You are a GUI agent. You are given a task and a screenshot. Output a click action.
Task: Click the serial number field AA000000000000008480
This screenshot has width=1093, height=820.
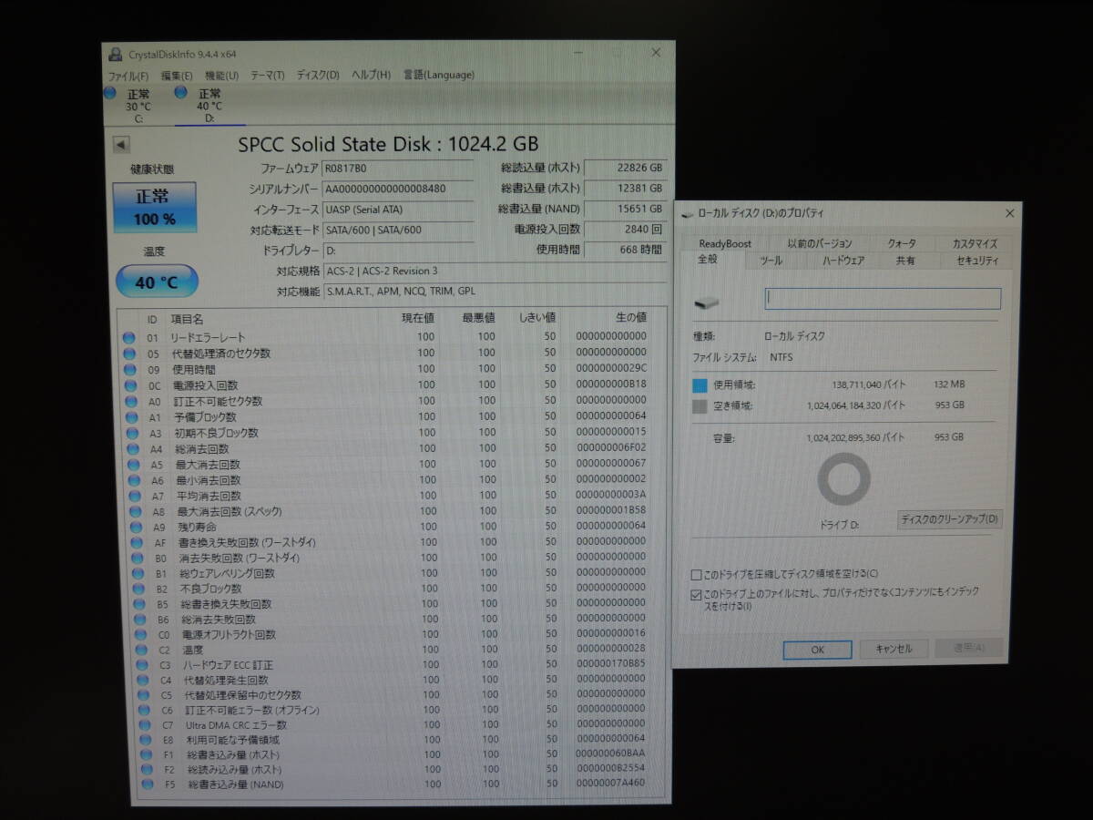pyautogui.click(x=398, y=189)
